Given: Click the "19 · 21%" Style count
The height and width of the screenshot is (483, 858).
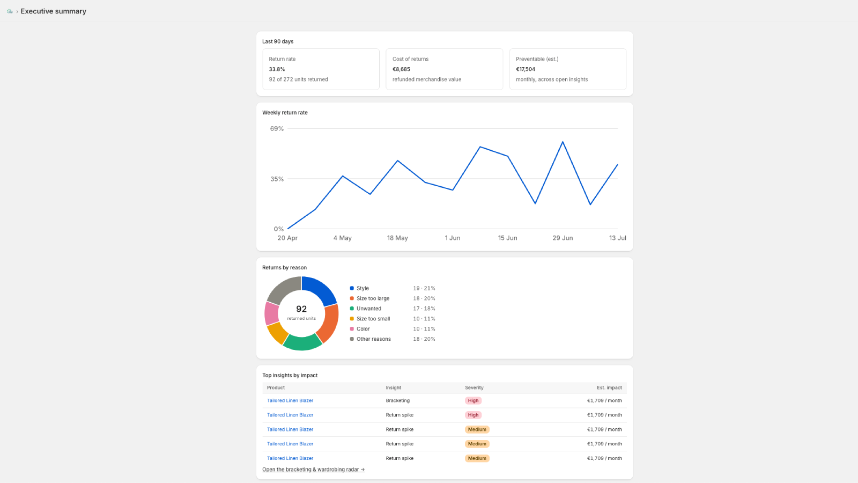Looking at the screenshot, I should [424, 288].
